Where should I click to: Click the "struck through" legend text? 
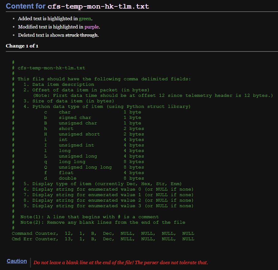click(82, 35)
